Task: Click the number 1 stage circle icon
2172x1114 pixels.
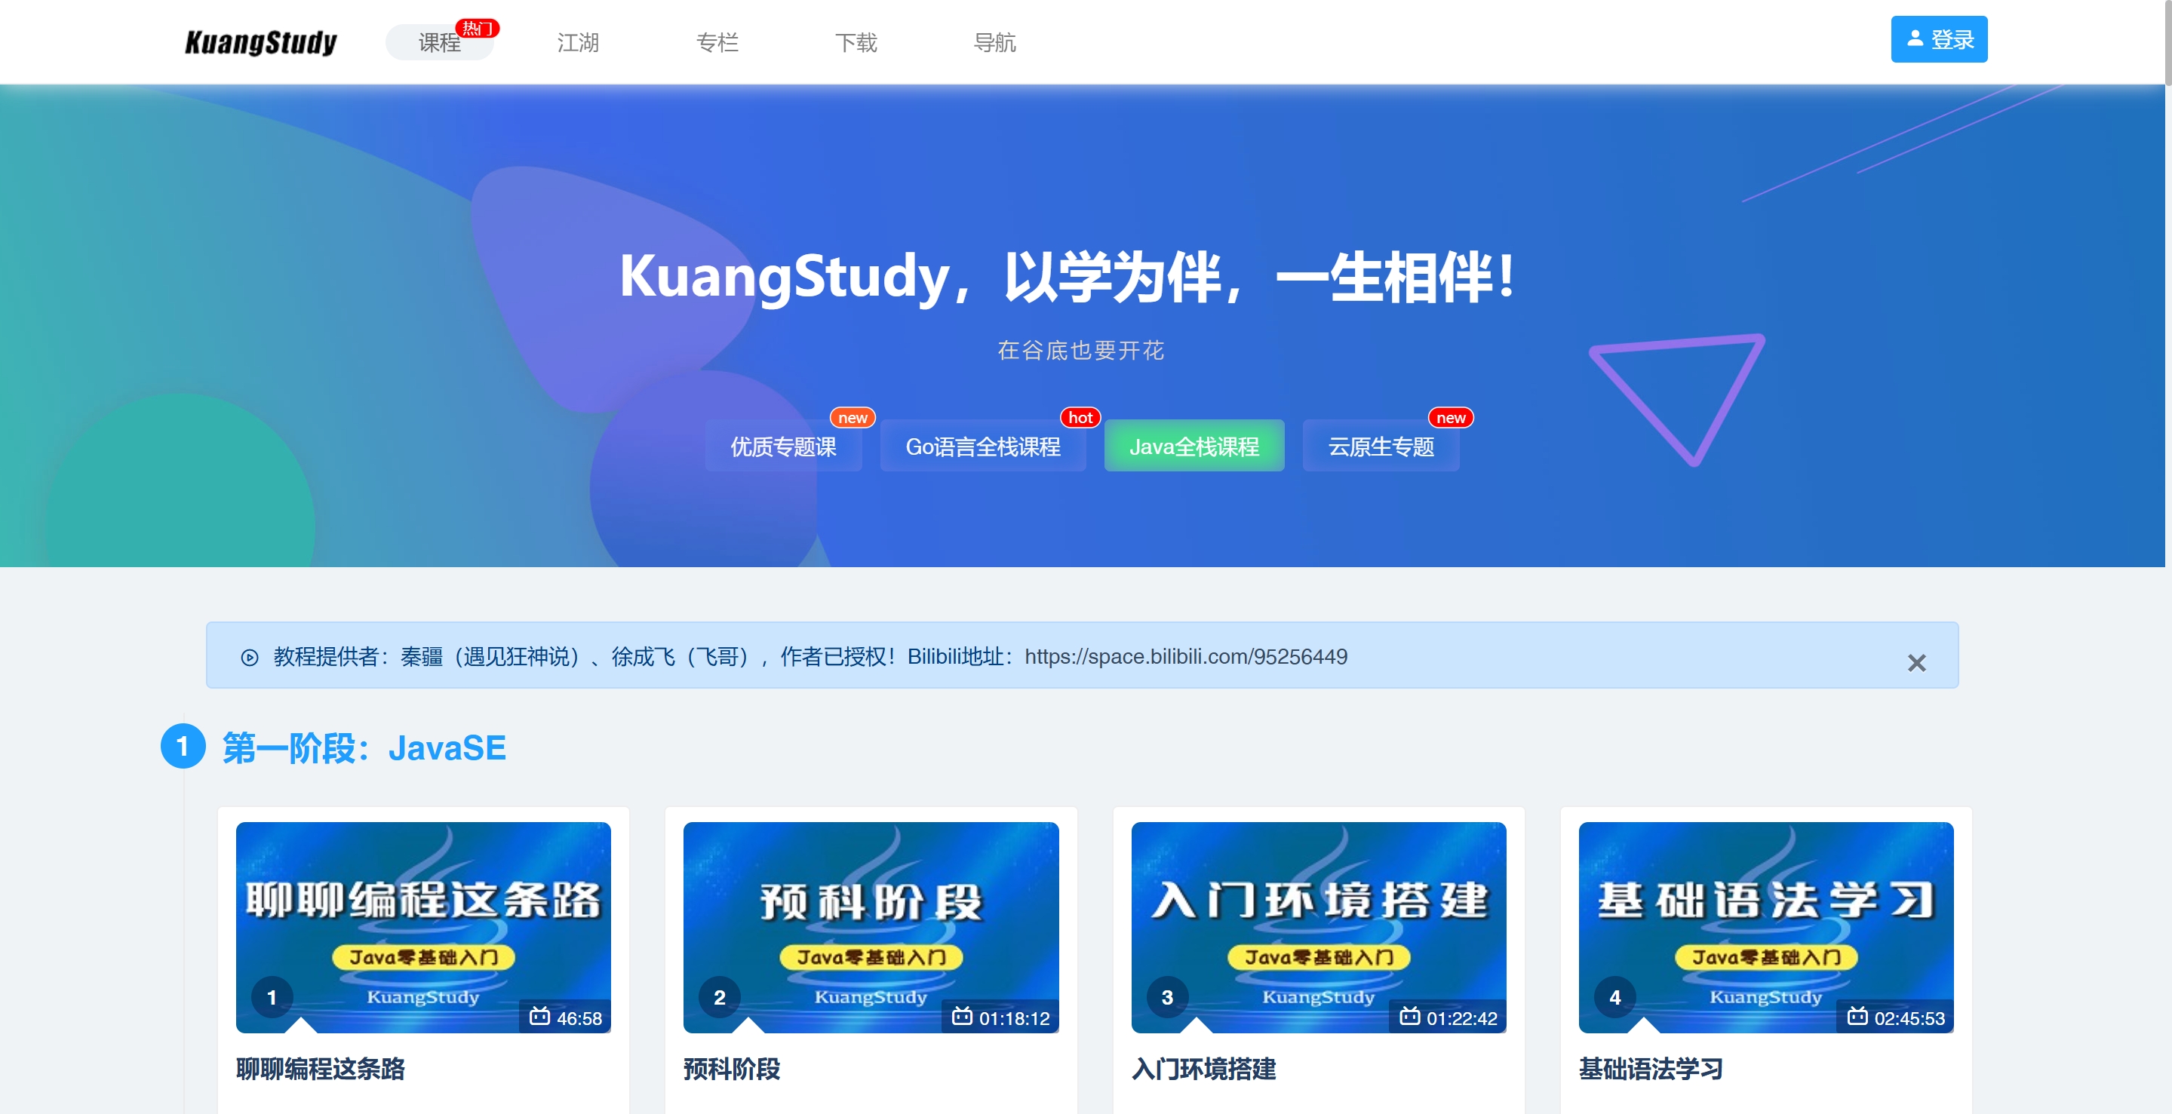Action: pos(183,747)
